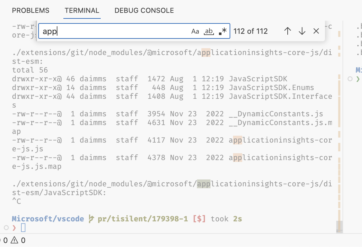Screen dimensions: 362x247
Task: Toggle Match Case in the search widget
Action: coord(195,31)
